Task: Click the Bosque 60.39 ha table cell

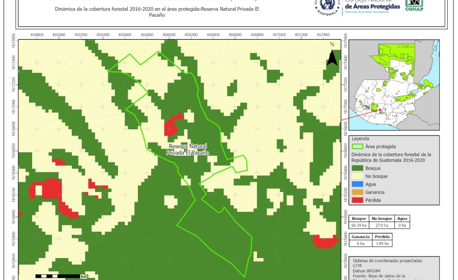Action: (360, 225)
